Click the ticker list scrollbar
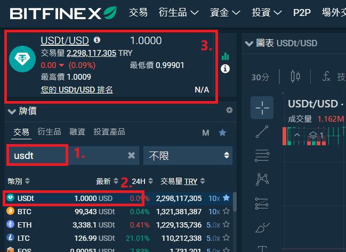The width and height of the screenshot is (346, 252). (x=235, y=202)
